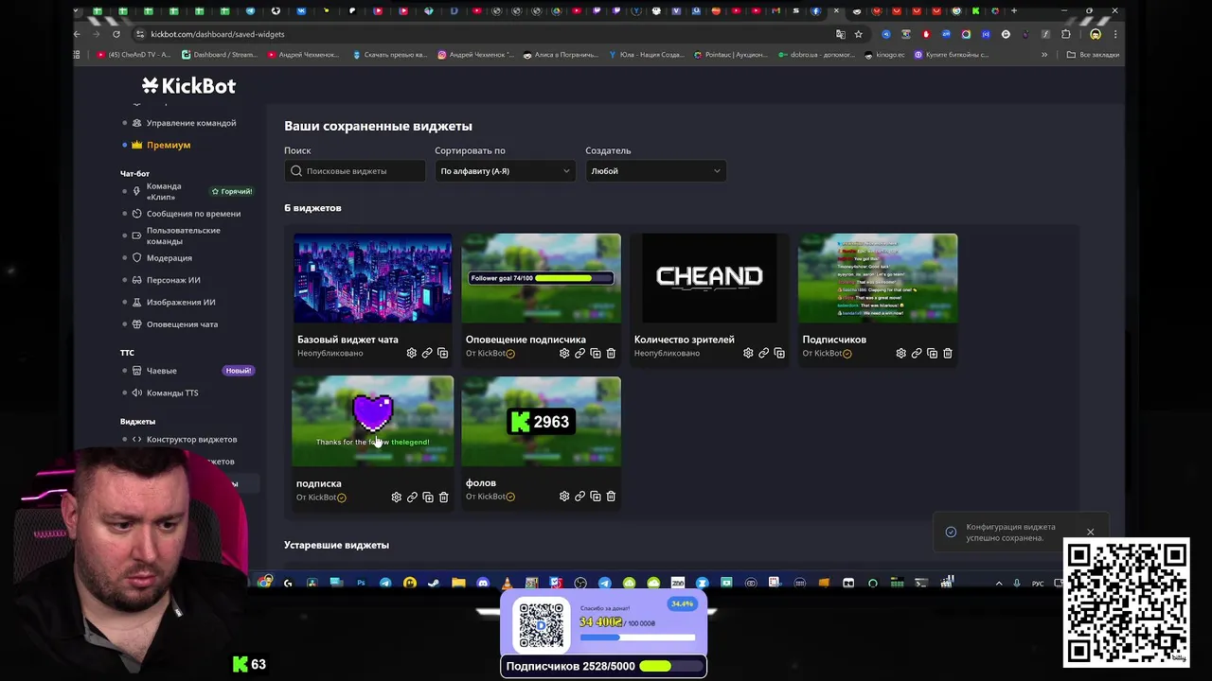Open Dashboard / Stream bookmark
The height and width of the screenshot is (681, 1212).
click(219, 55)
